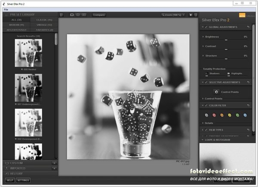The width and height of the screenshot is (258, 187).
Task: Apply the 002 Overexposed preset thumbnail
Action: click(28, 123)
